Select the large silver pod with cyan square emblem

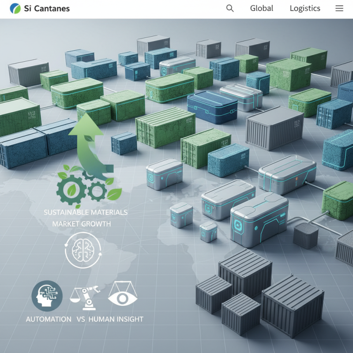(258, 218)
